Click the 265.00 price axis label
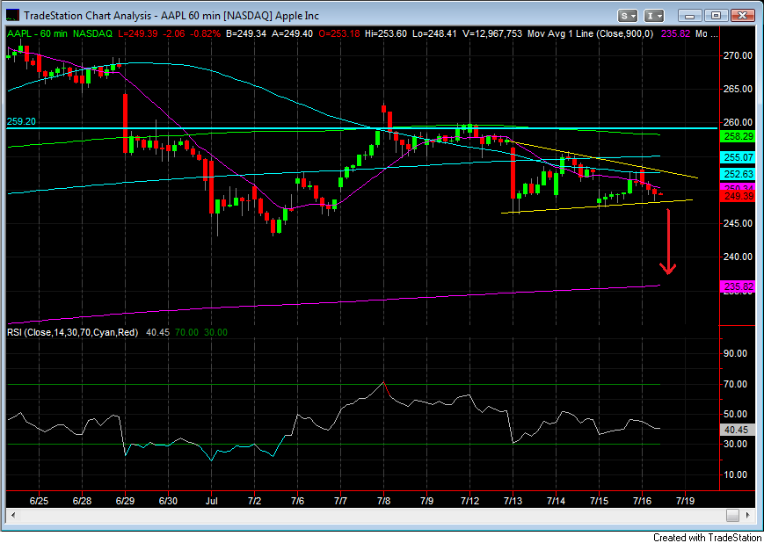Screen dimensions: 764x543 [739, 89]
